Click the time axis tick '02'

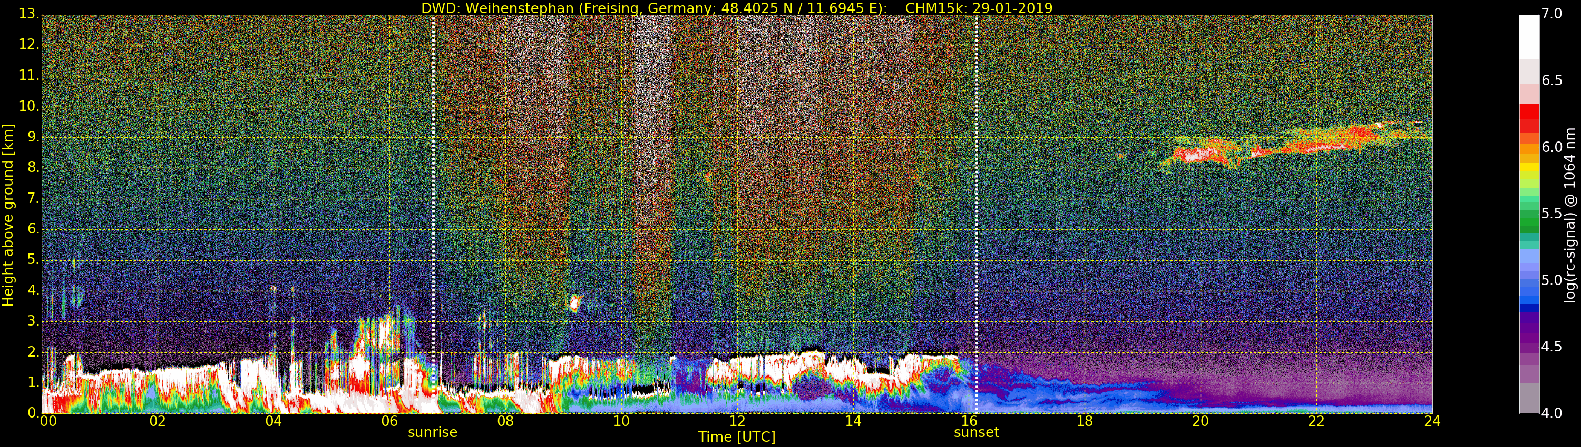pyautogui.click(x=158, y=421)
